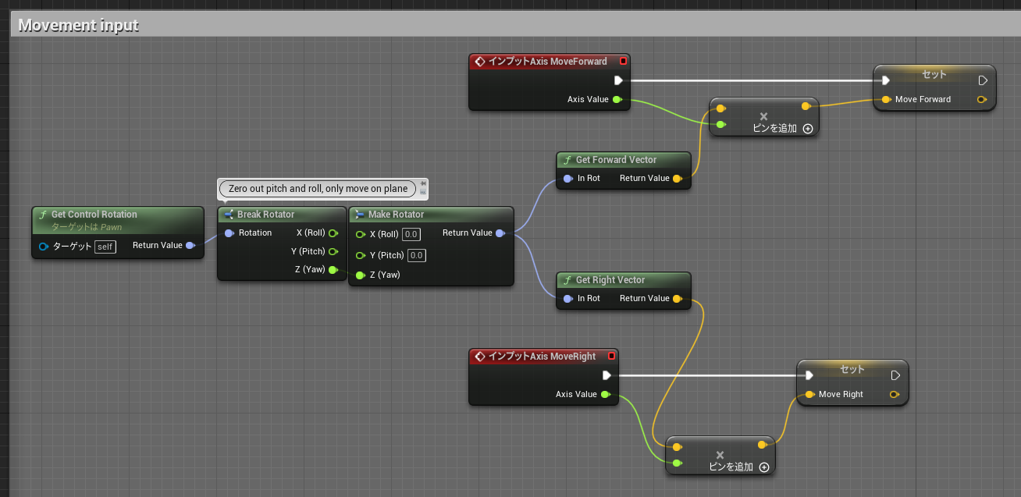Viewport: 1021px width, 497px height.
Task: Click the X (Roll) input pin on Make Rotator
Action: tap(360, 234)
